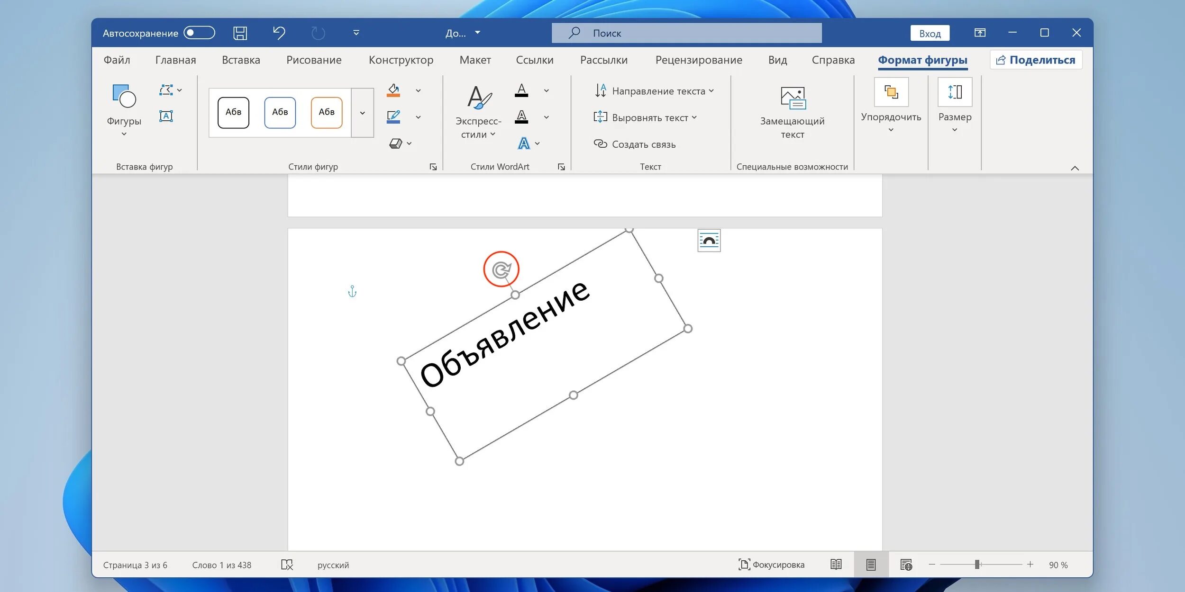1185x592 pixels.
Task: Click the Объявление text in the box
Action: coord(505,333)
